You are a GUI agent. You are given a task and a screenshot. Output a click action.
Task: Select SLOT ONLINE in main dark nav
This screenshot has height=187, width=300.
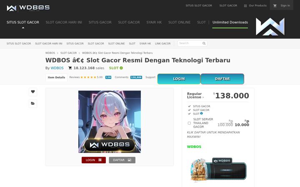coord(179,22)
